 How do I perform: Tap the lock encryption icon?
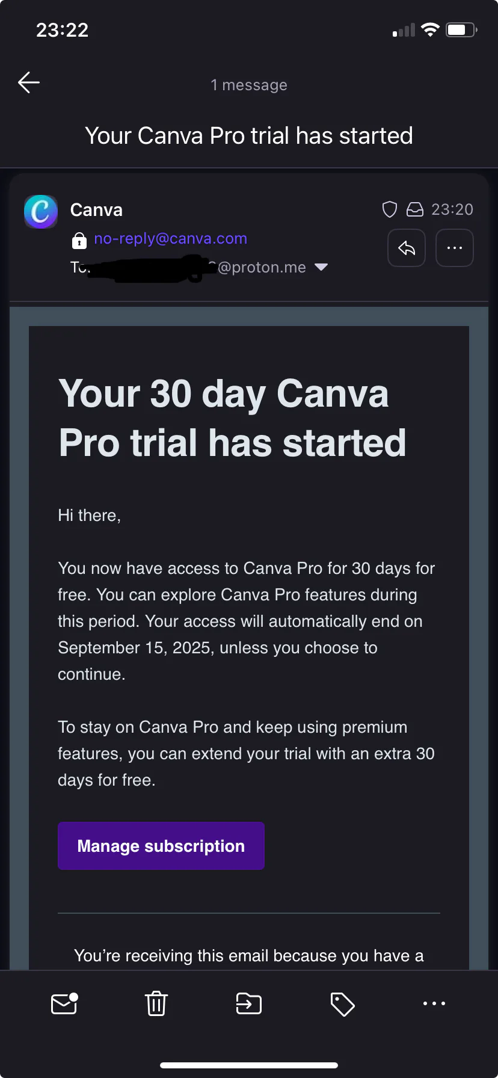[x=79, y=240]
